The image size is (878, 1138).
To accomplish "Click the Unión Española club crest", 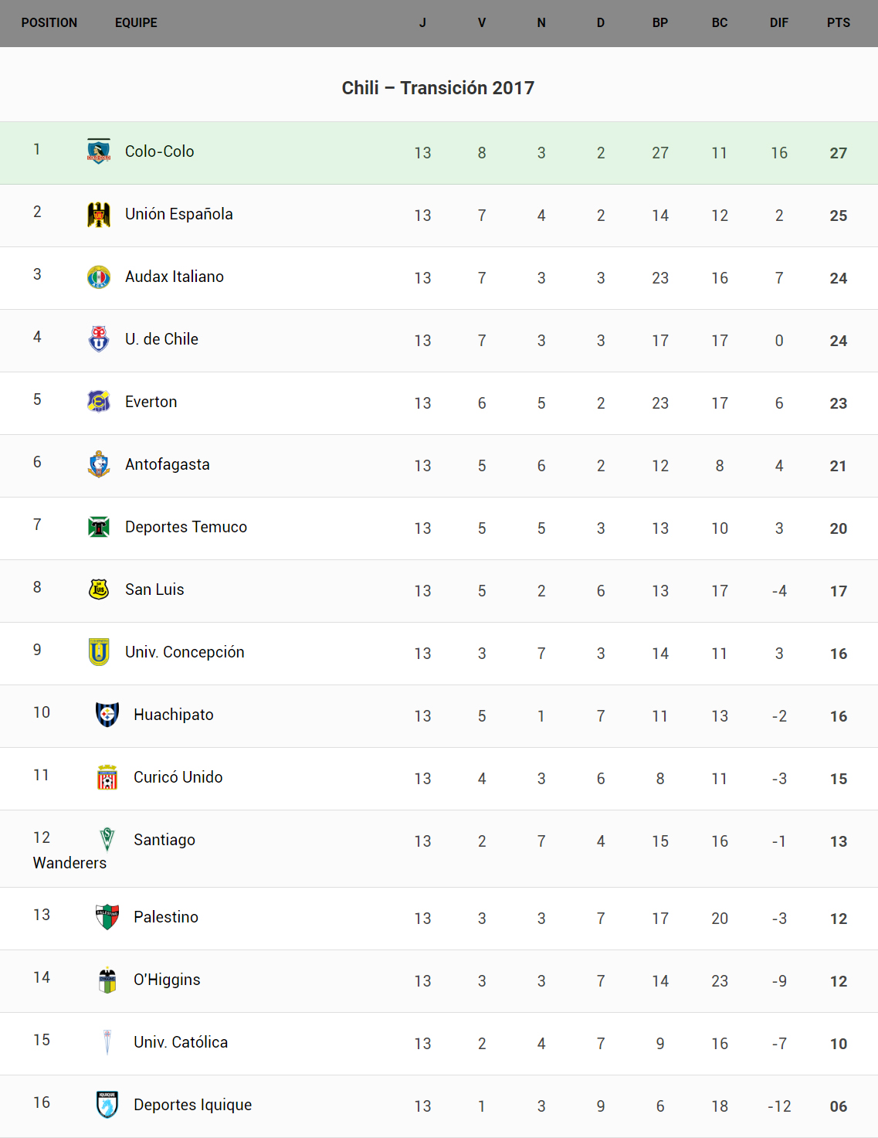I will [99, 214].
